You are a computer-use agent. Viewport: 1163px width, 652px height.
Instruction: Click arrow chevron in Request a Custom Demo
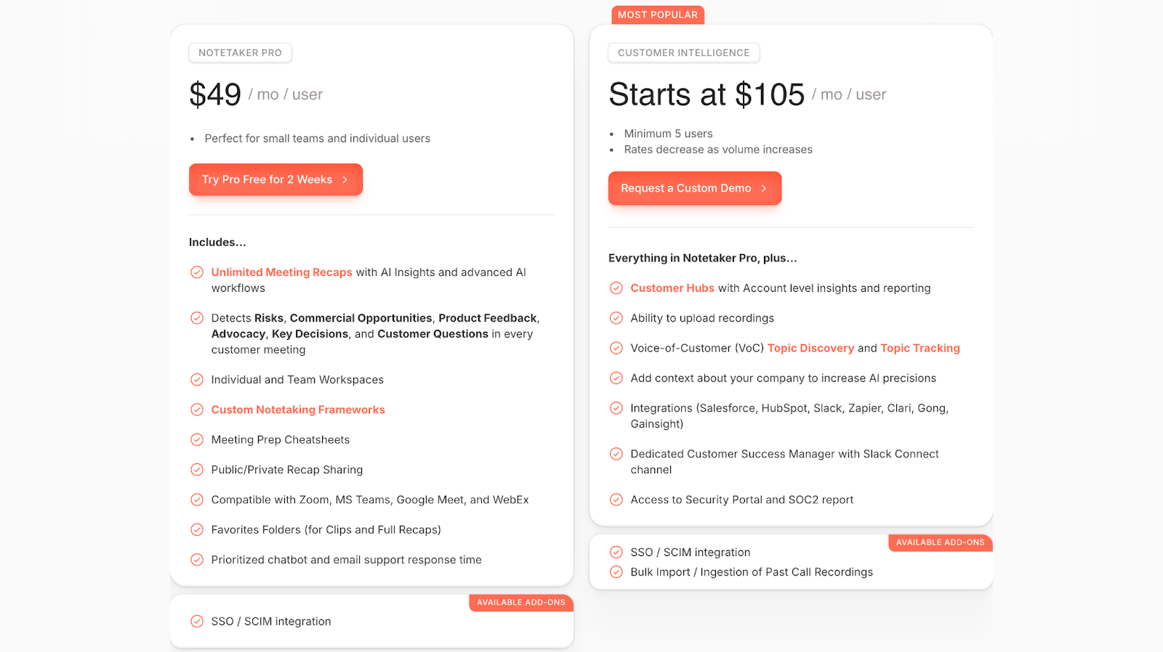[x=764, y=189]
